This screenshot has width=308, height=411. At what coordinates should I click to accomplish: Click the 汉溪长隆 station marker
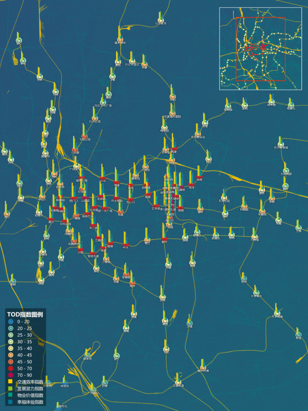click(x=178, y=382)
